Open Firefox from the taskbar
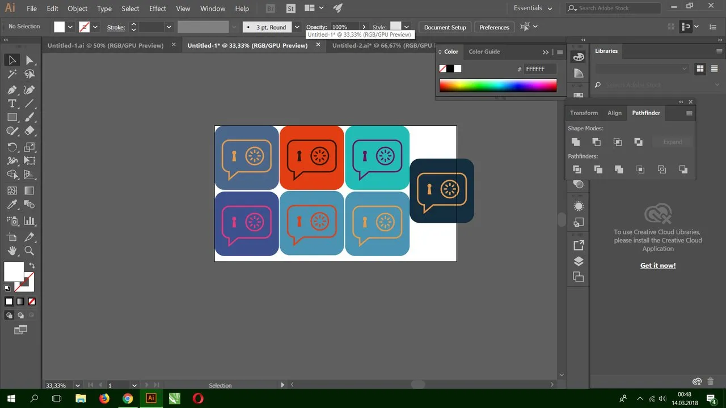The image size is (726, 408). (104, 398)
